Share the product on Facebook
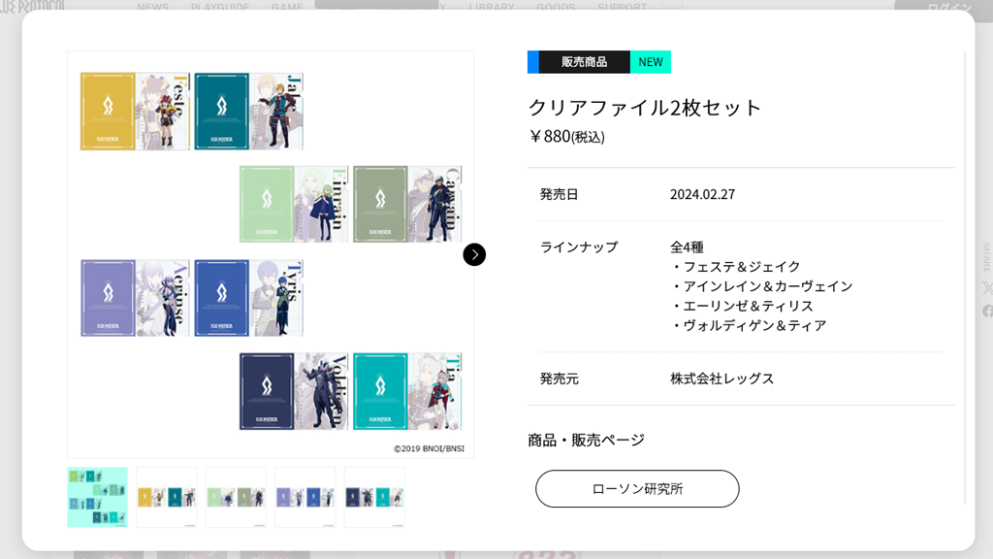This screenshot has width=993, height=559. [986, 312]
